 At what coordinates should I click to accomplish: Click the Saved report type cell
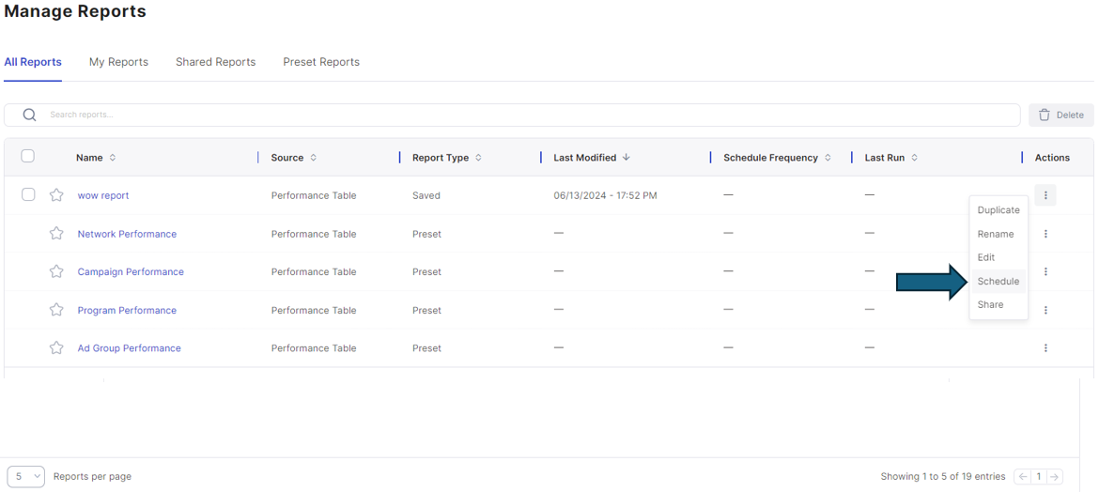click(x=426, y=195)
